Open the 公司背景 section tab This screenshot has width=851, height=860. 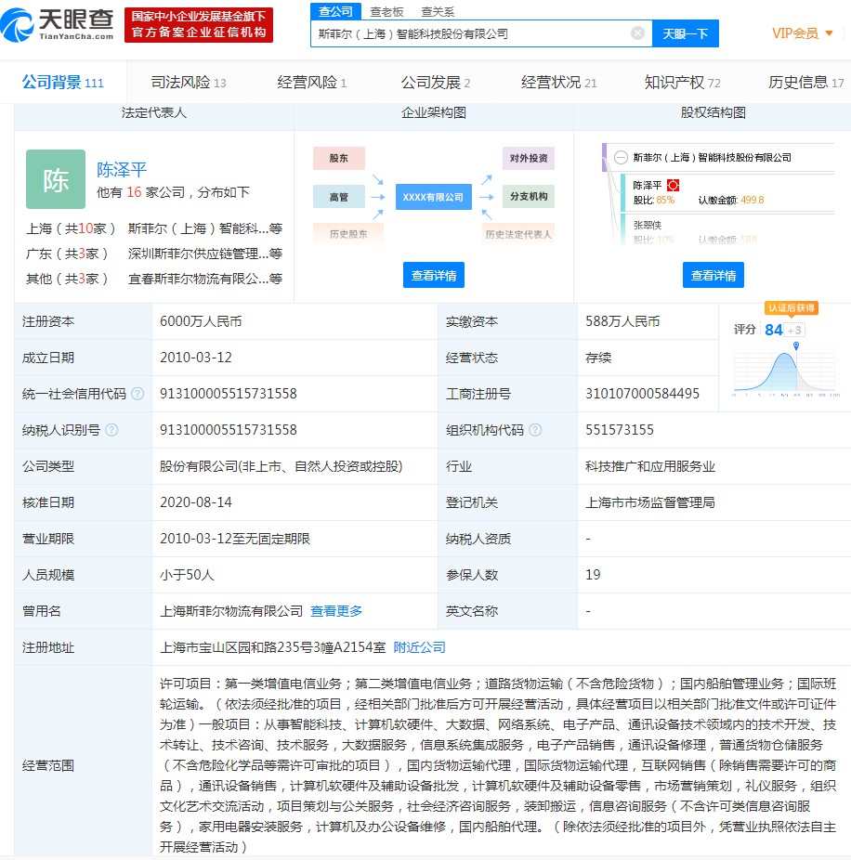[x=62, y=83]
